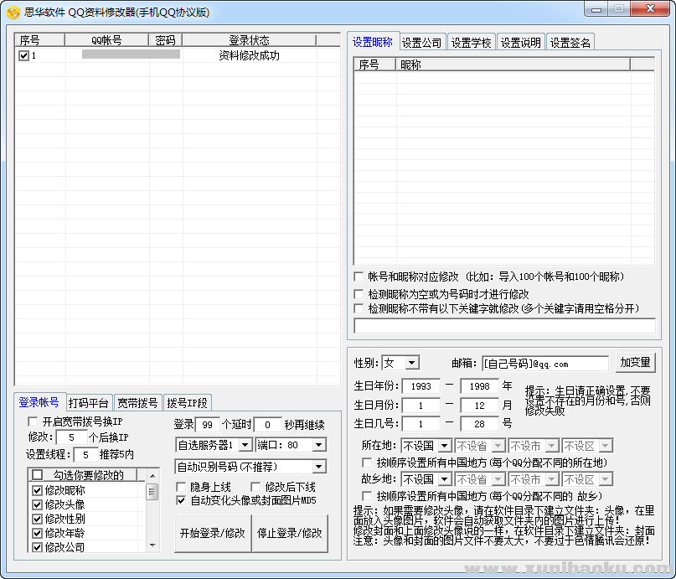Untick the checkbox for account row 1
The image size is (676, 579).
click(x=23, y=55)
